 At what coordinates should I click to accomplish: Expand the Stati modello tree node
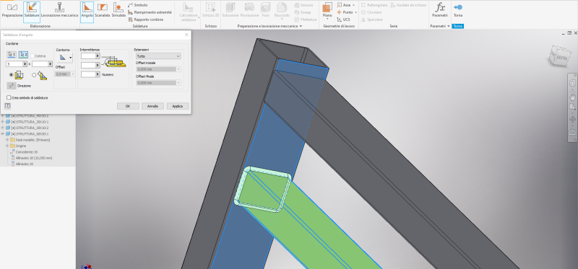click(7, 140)
